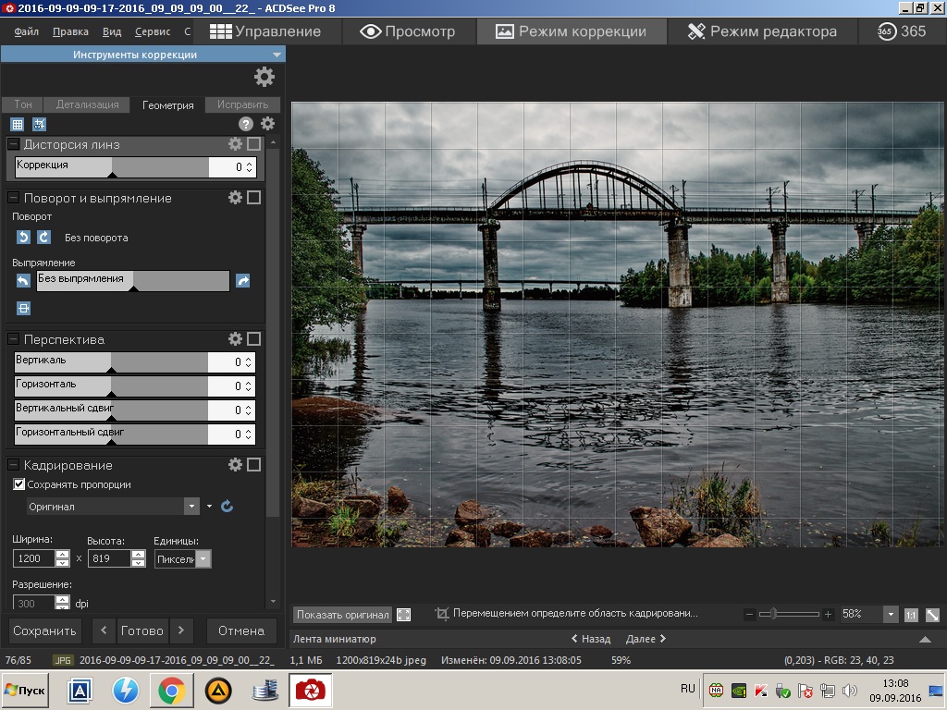Open the Сервис menu
Screen dimensions: 947x710
153,31
